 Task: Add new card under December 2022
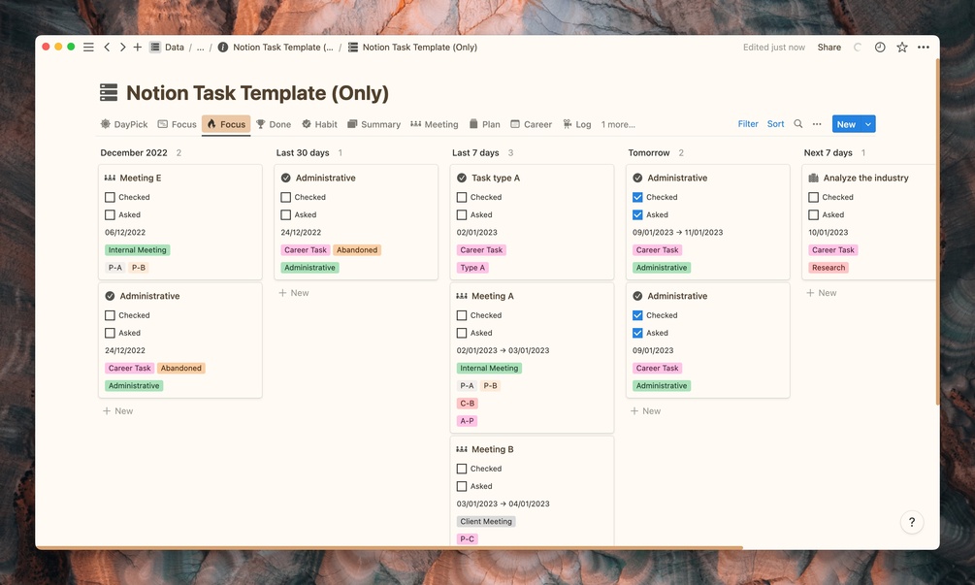[118, 411]
